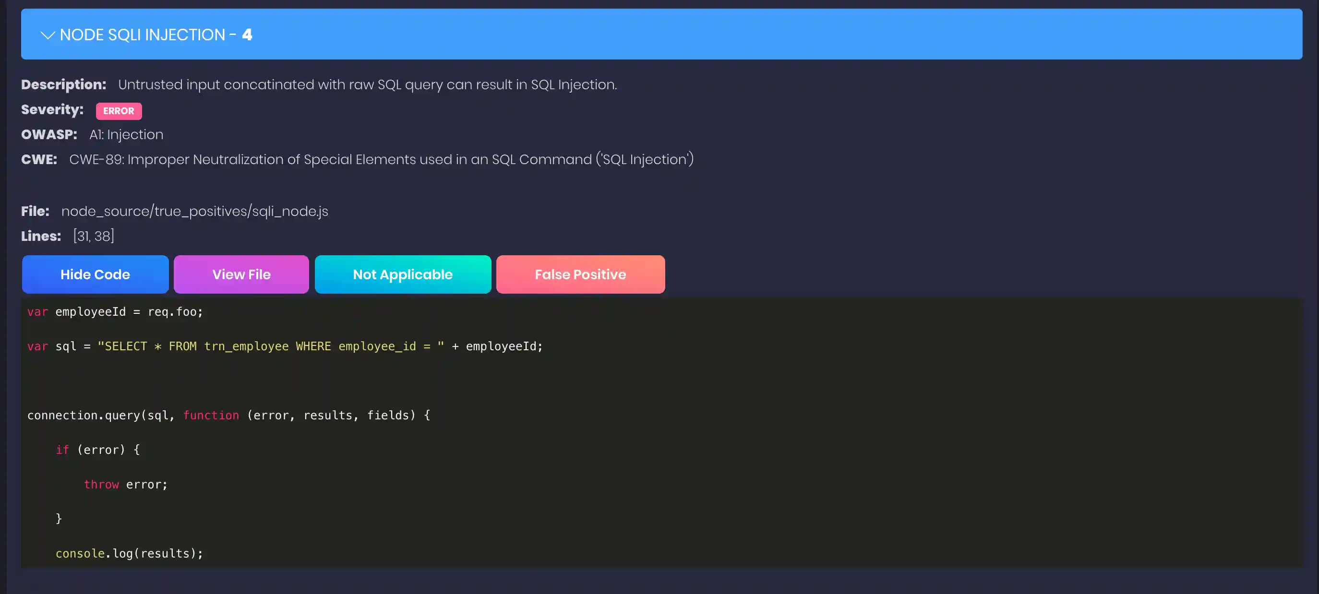The height and width of the screenshot is (594, 1319).
Task: Click the finding title NODE SQLI INJECTION
Action: click(x=145, y=34)
